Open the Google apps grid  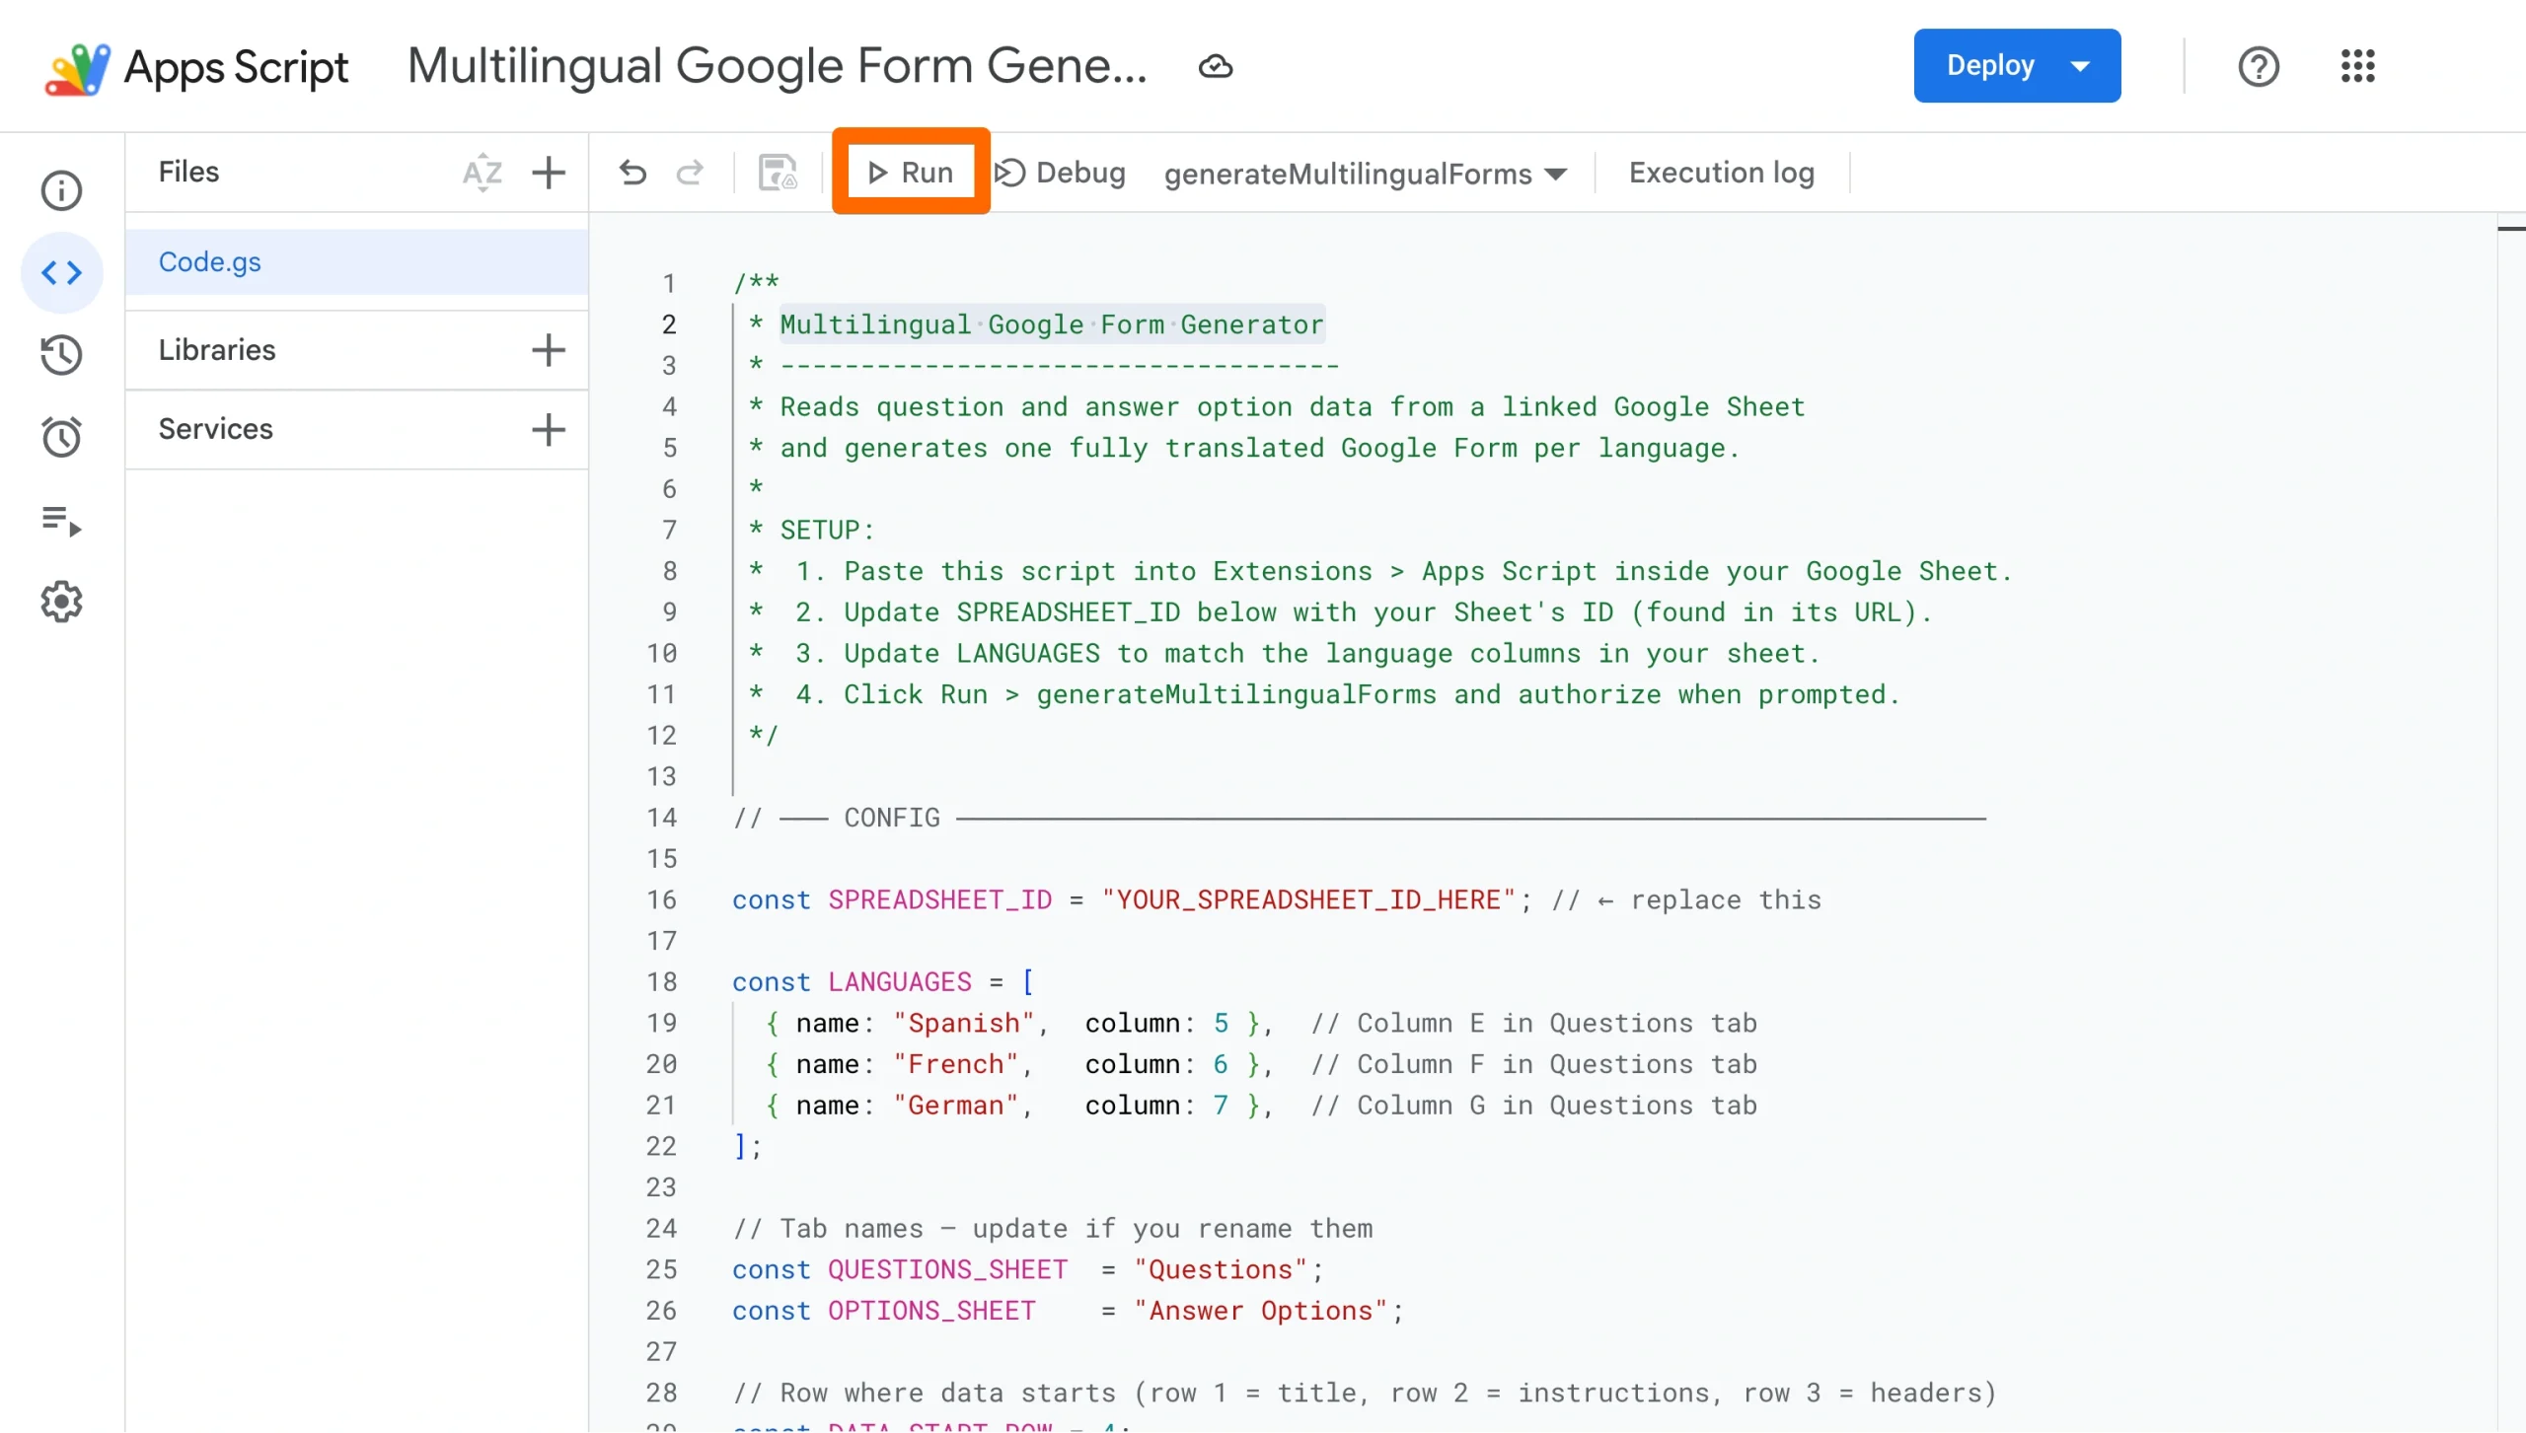pos(2357,67)
